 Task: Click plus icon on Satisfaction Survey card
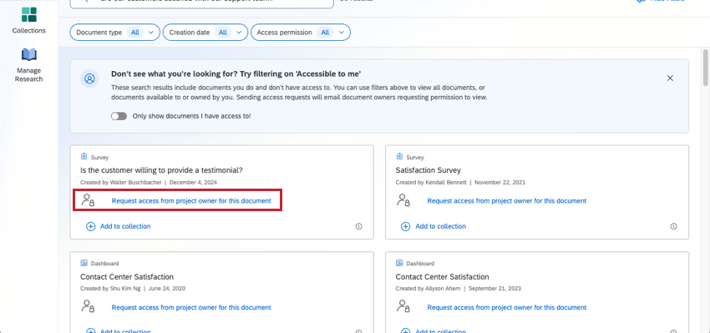coord(406,226)
